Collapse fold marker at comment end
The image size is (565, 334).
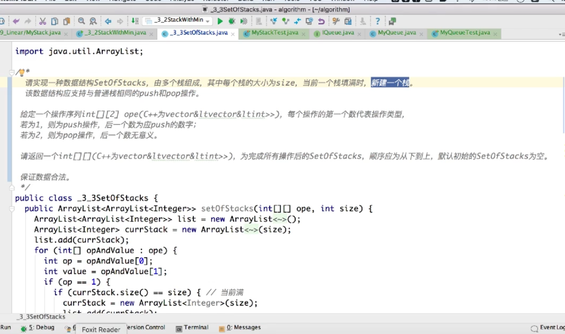(11, 187)
